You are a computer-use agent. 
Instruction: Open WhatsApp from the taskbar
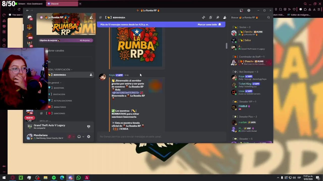78,178
